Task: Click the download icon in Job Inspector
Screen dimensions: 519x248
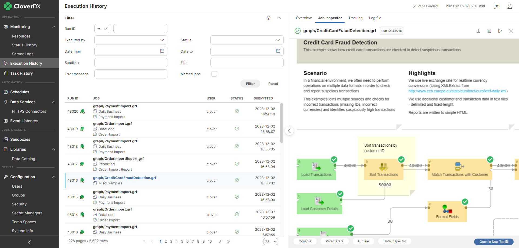Action: 478,31
